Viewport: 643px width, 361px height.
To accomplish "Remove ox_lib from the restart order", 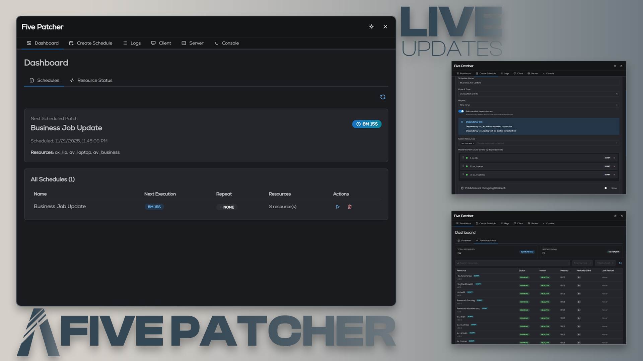I will point(614,158).
